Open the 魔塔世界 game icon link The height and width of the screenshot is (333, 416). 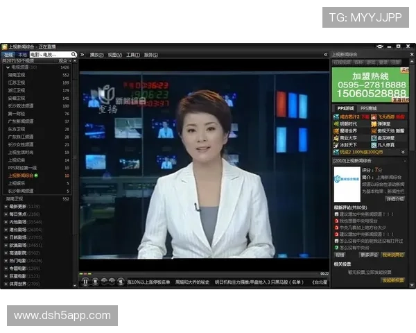pos(336,131)
